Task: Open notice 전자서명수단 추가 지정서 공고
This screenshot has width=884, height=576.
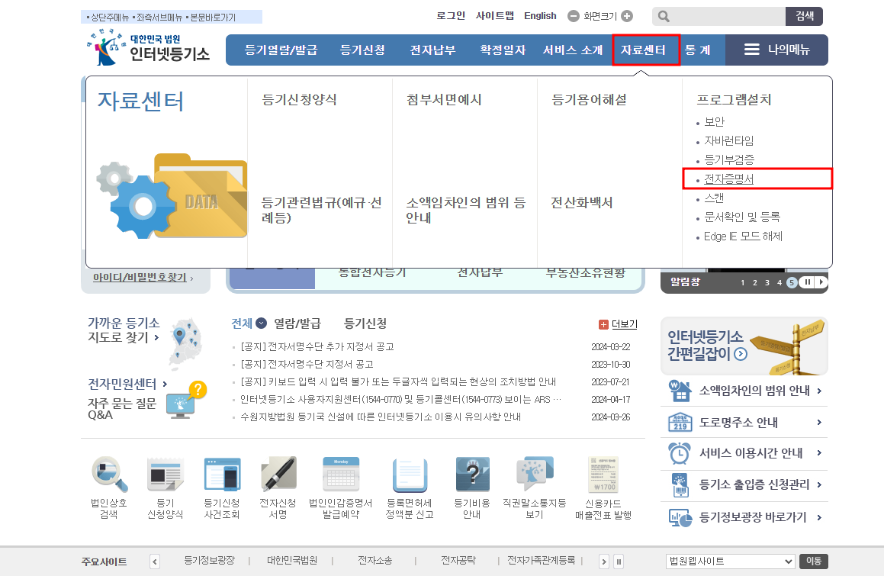Action: click(317, 347)
